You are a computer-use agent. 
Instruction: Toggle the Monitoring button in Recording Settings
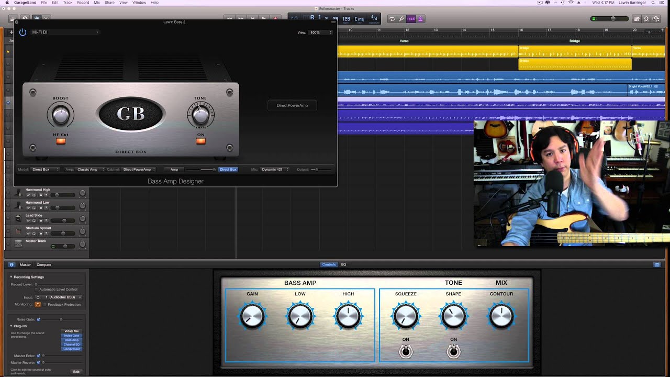pos(38,304)
